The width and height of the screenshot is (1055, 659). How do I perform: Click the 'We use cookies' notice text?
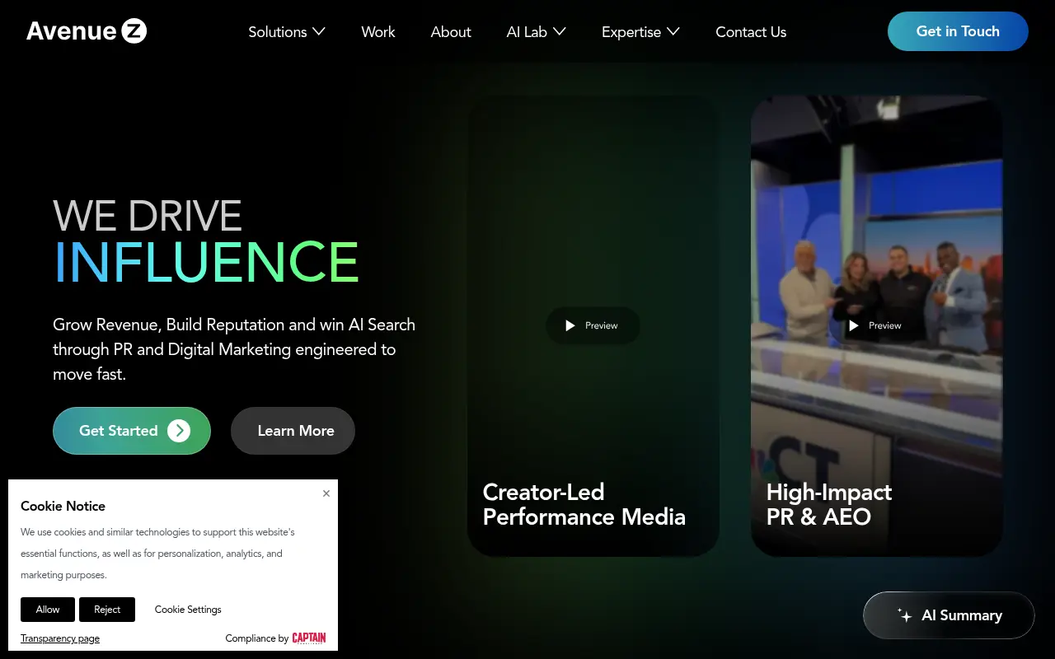(x=157, y=554)
